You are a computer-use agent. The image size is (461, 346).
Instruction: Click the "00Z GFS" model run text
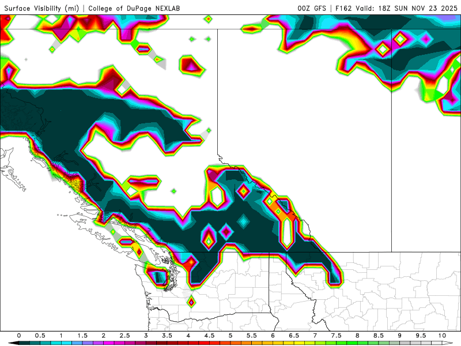[312, 8]
